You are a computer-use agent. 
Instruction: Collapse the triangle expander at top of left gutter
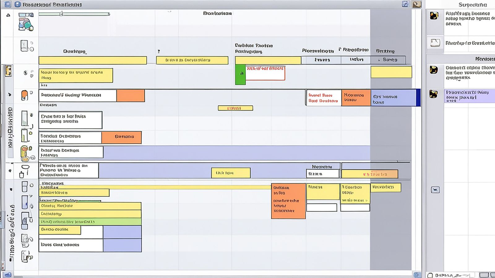8,15
